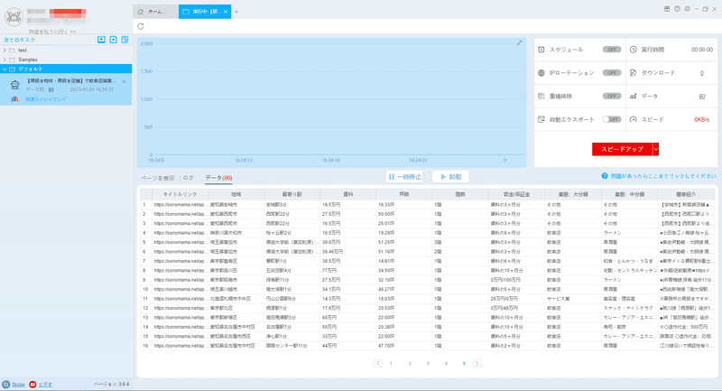Switch to the ログ tab
The width and height of the screenshot is (722, 391).
[189, 178]
